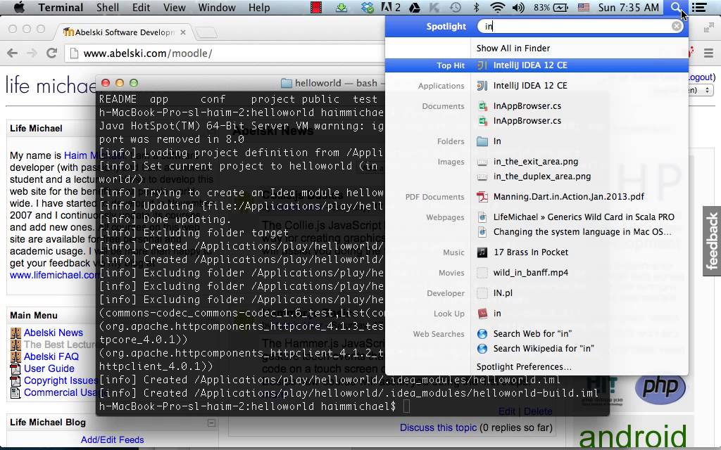Open the Abelski News menu link

coord(54,333)
